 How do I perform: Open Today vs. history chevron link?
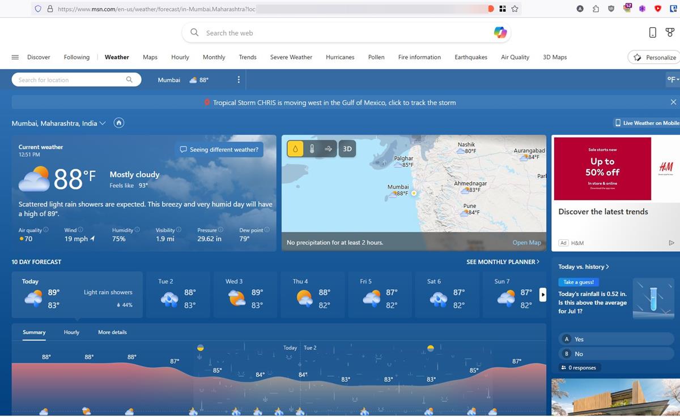tap(584, 266)
